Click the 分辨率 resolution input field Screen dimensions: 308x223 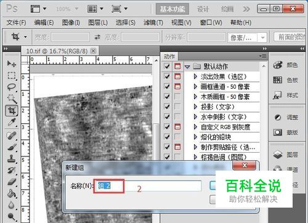coord(206,38)
